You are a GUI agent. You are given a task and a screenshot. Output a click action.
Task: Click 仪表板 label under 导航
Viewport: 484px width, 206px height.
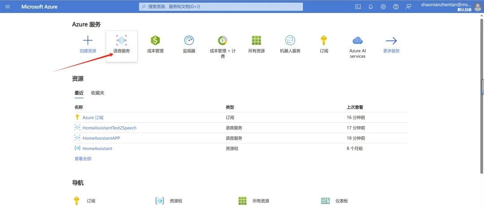click(341, 201)
